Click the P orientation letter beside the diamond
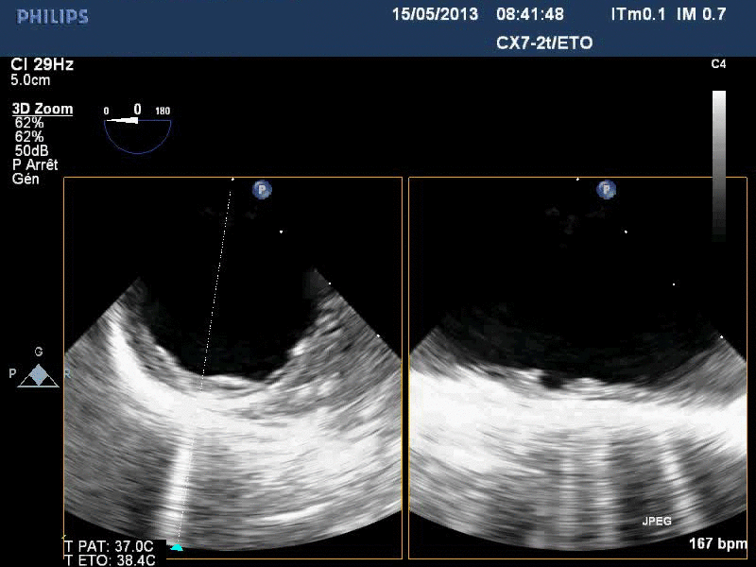 click(13, 373)
